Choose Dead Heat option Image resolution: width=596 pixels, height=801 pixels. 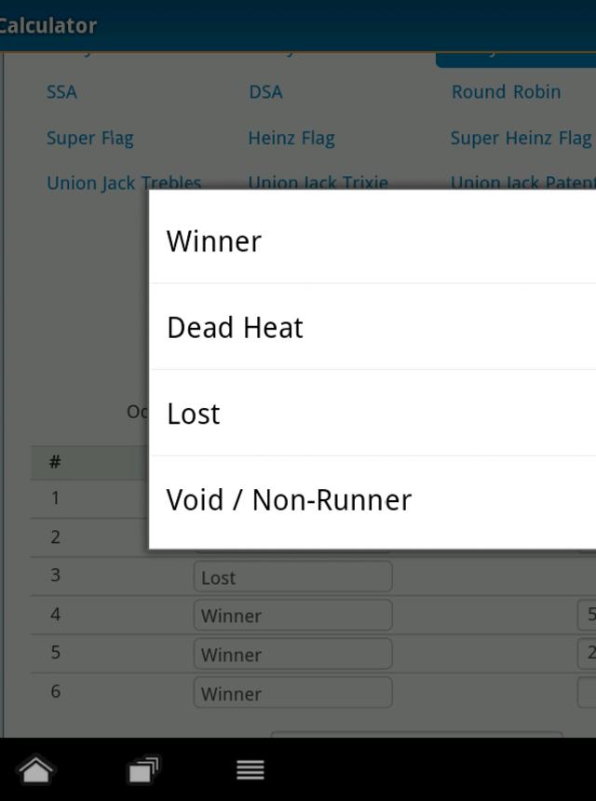(x=372, y=326)
